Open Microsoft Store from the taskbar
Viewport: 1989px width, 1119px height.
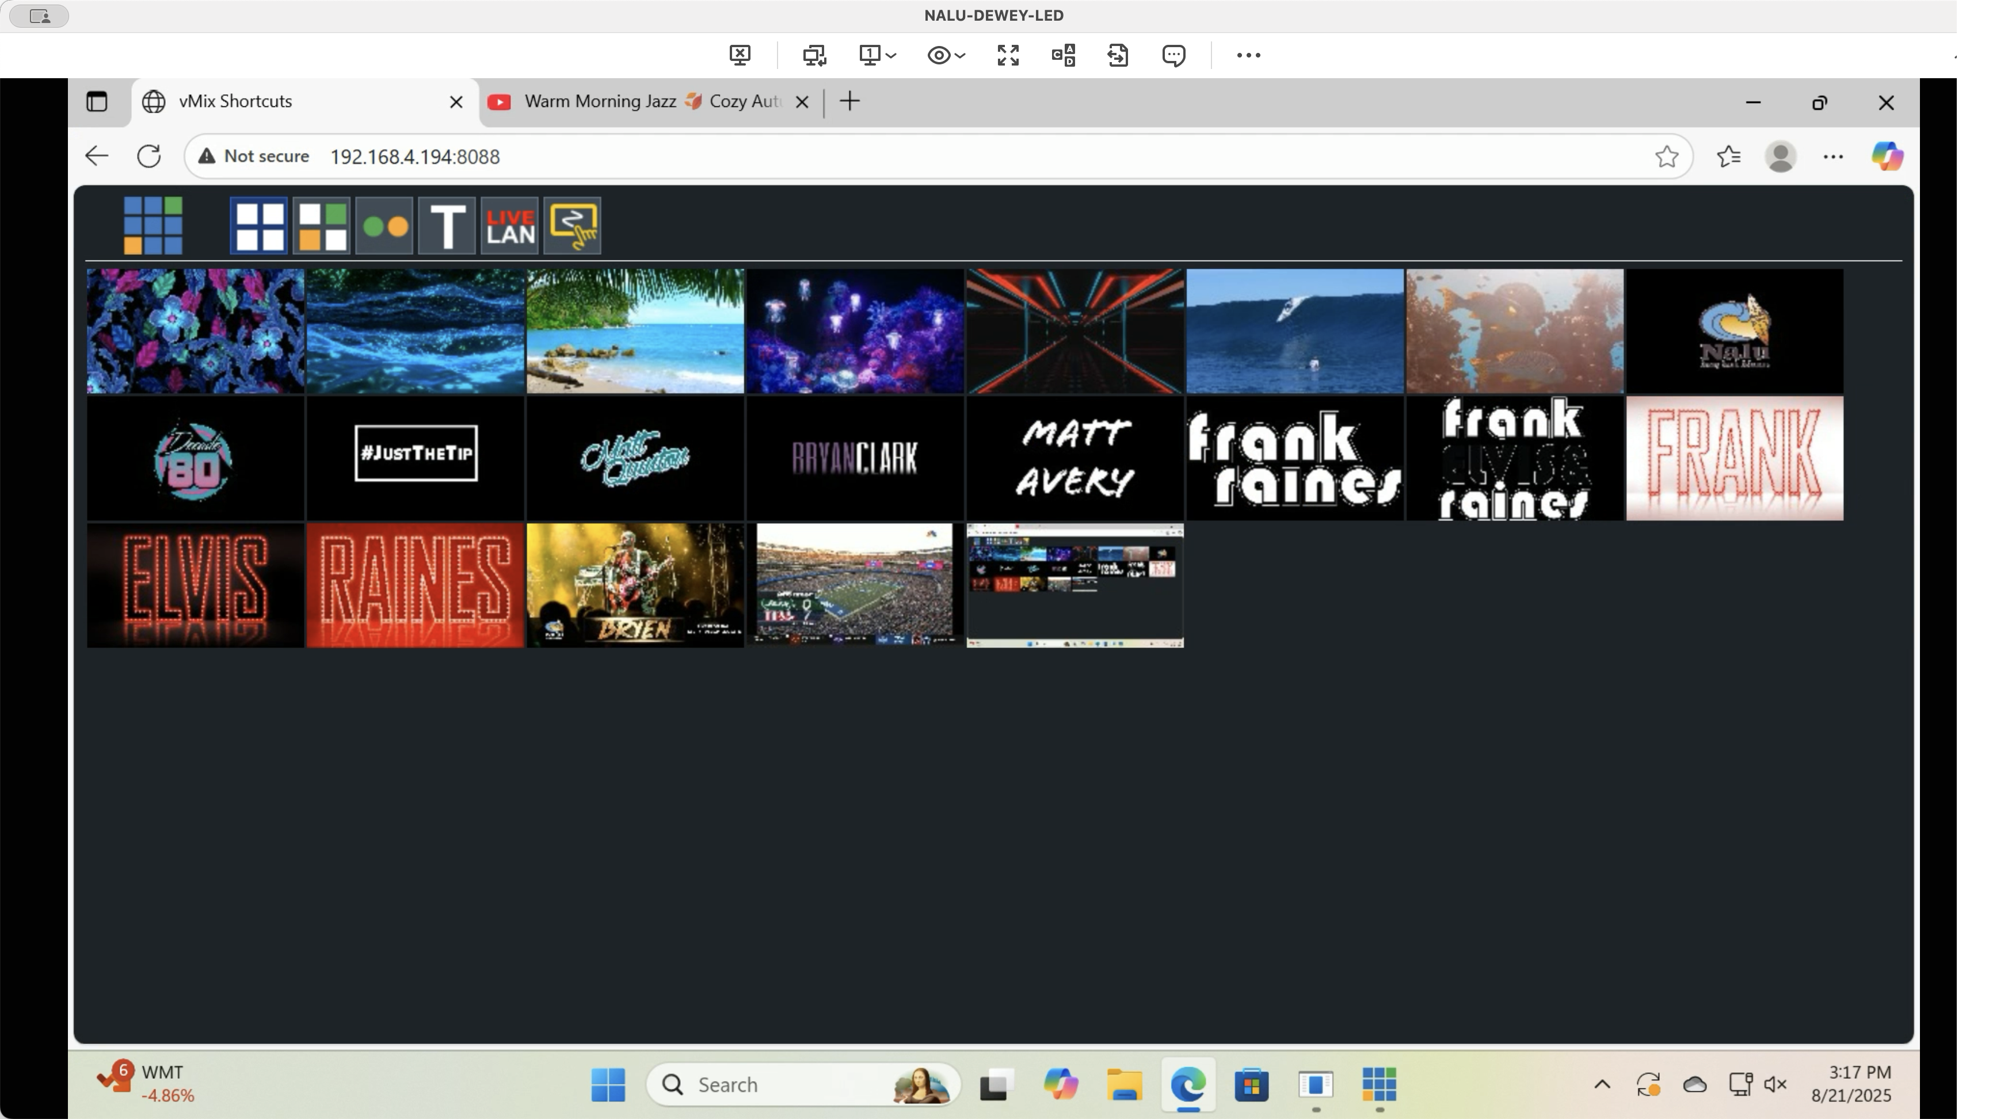[1252, 1084]
